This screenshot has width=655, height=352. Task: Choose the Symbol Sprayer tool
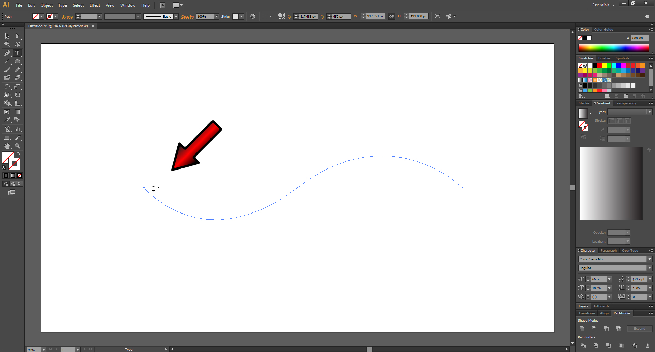[7, 129]
